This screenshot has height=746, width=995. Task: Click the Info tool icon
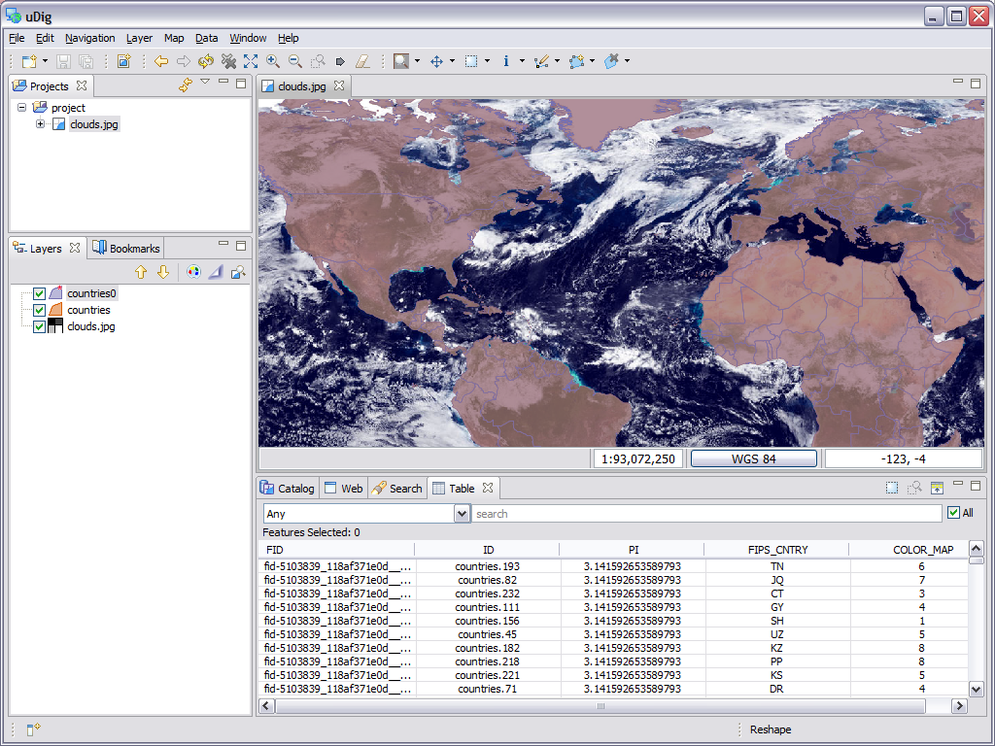click(x=506, y=61)
